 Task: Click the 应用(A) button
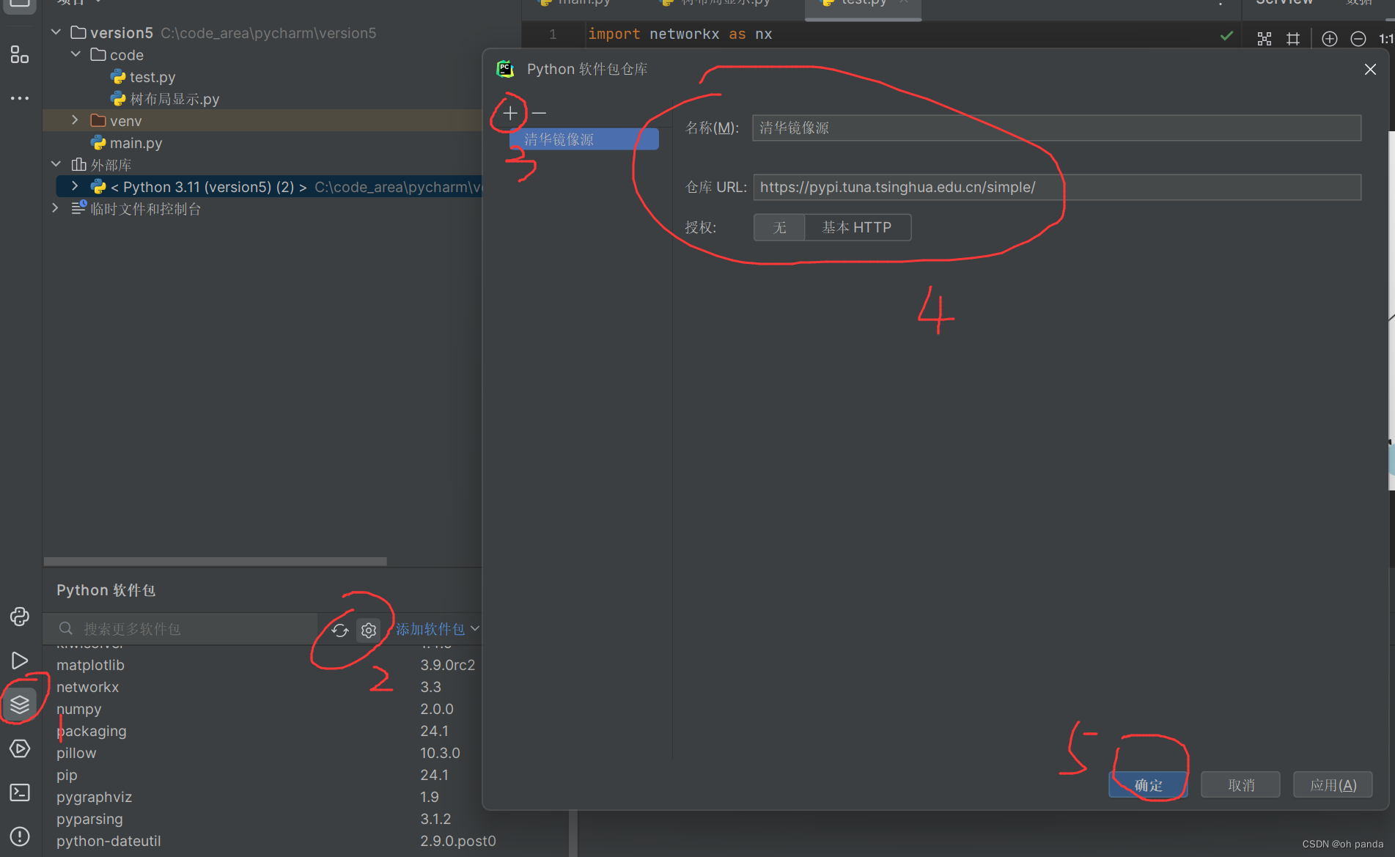[x=1333, y=785]
